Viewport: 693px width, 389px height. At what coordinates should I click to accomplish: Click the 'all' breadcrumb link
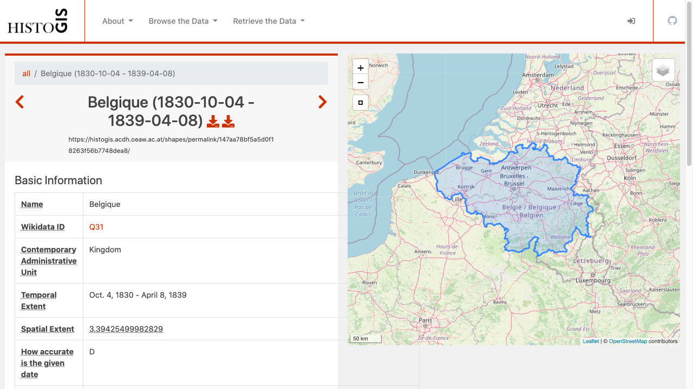click(26, 73)
